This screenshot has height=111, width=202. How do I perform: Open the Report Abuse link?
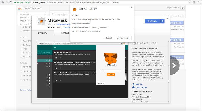[141, 87]
